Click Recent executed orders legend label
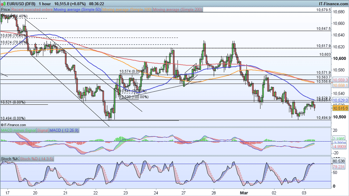This screenshot has width=349, height=196. click(32, 9)
